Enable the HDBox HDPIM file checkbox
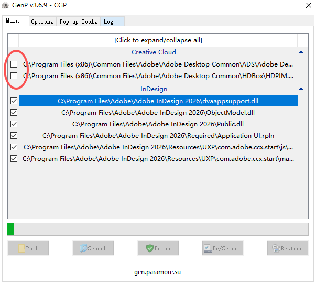 tap(14, 76)
